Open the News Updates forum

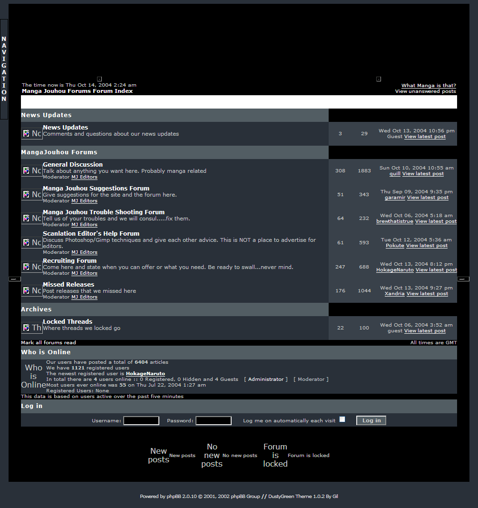coord(65,127)
